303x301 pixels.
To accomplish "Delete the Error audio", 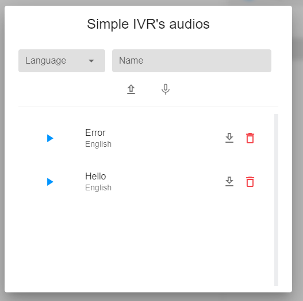I will pyautogui.click(x=250, y=138).
